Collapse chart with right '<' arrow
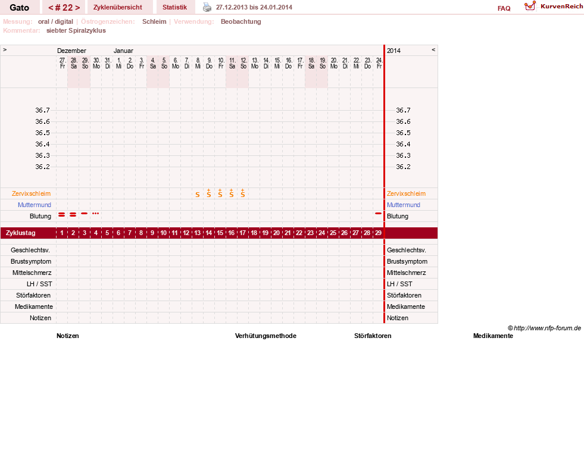 [x=433, y=49]
